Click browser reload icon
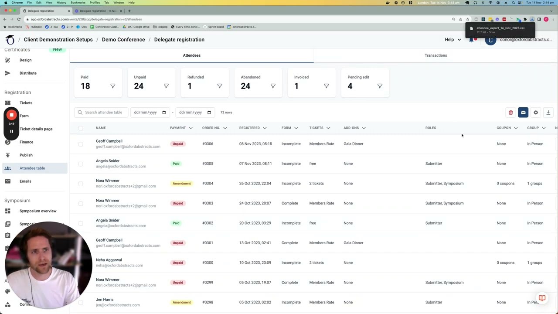The width and height of the screenshot is (558, 314). 19,19
